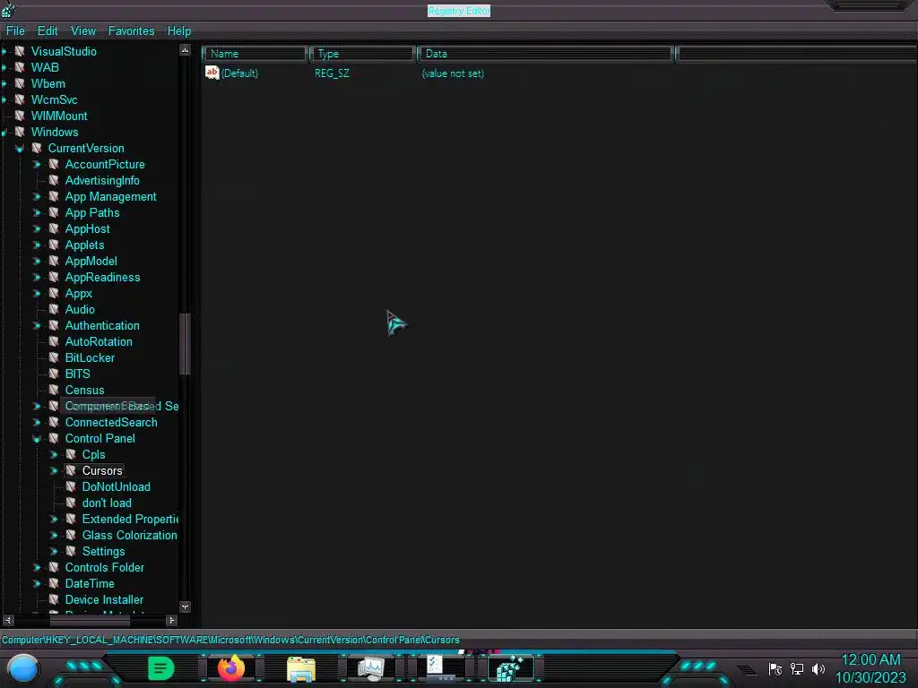Screen dimensions: 918x688
Task: Open the volume tray icon
Action: [x=818, y=668]
